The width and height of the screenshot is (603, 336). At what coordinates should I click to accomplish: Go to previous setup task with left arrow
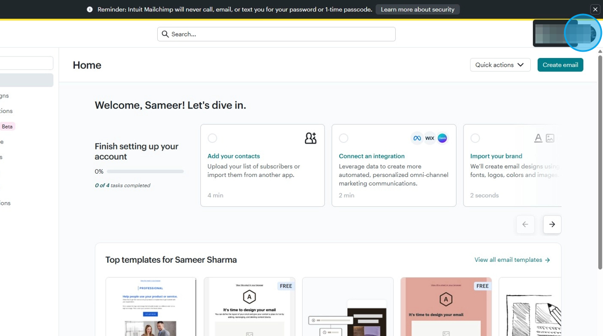(x=525, y=224)
